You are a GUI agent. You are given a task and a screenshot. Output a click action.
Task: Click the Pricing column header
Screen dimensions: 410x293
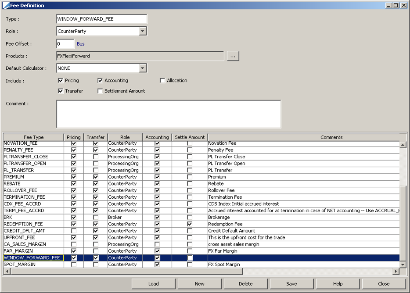(x=74, y=137)
